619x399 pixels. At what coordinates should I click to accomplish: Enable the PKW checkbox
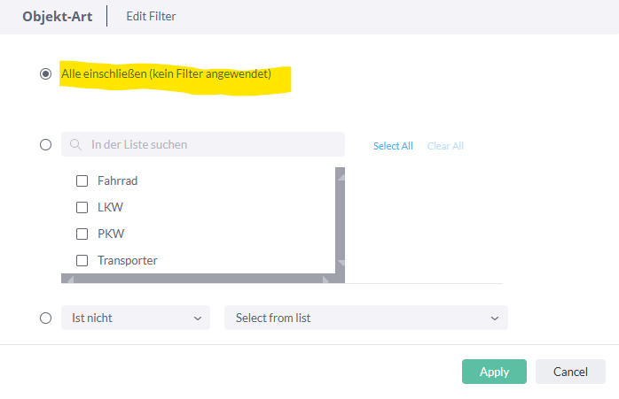click(x=82, y=234)
